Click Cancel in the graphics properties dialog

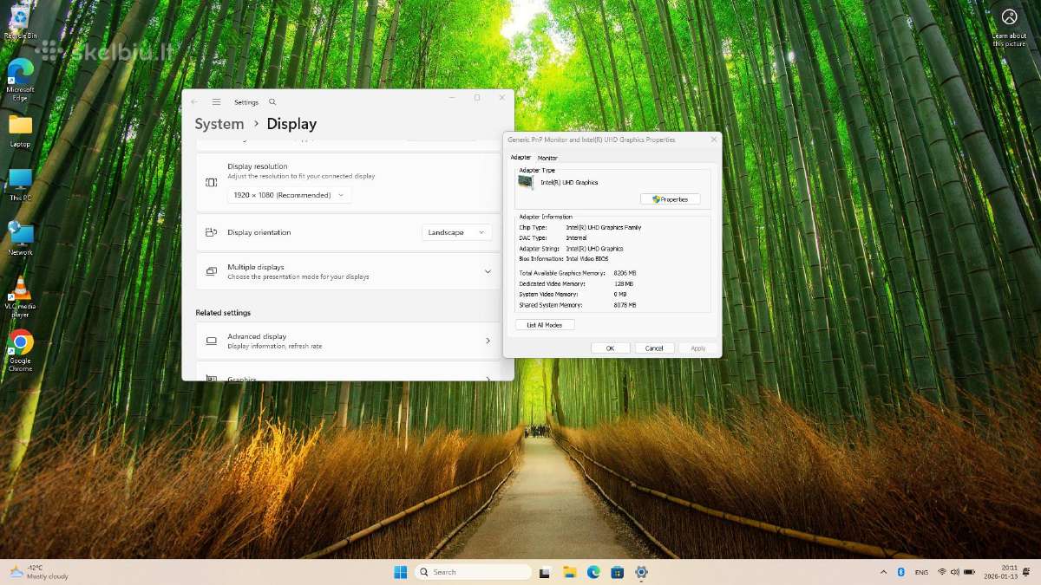click(655, 348)
